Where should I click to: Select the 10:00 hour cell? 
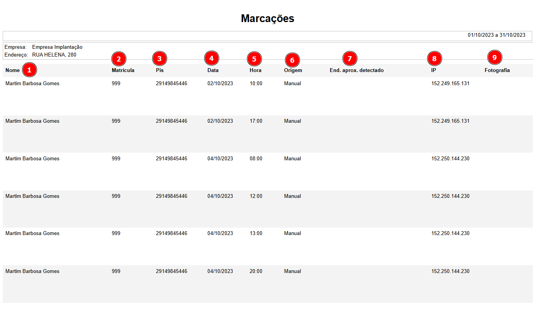tap(256, 84)
